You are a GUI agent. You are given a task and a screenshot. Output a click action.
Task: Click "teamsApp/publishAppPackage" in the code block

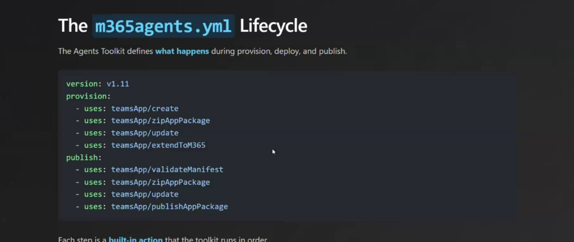pyautogui.click(x=169, y=207)
